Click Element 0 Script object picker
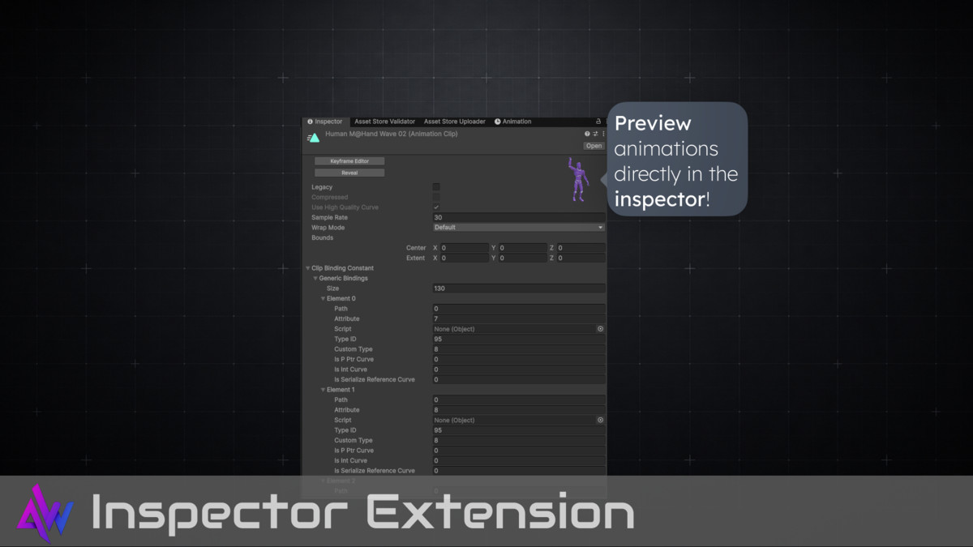 (601, 329)
